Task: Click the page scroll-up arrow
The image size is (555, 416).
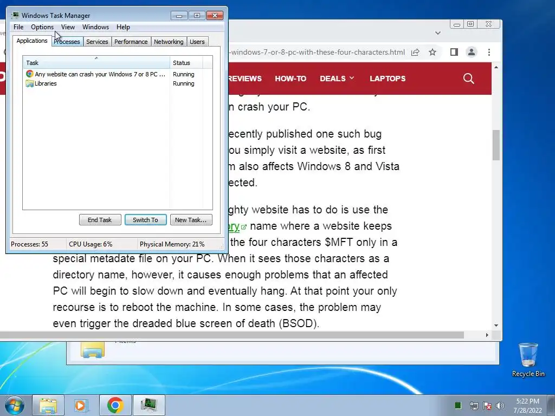Action: tap(496, 67)
